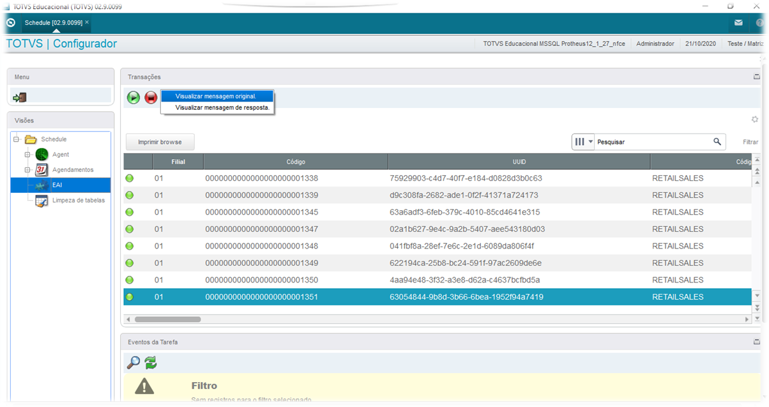Viewport: 769px width, 407px height.
Task: Sort by the Código column header
Action: (x=296, y=162)
